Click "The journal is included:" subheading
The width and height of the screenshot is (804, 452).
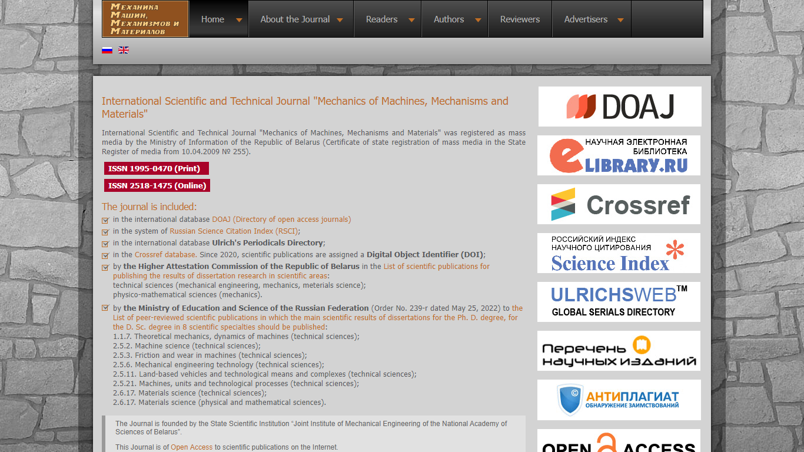tap(149, 207)
